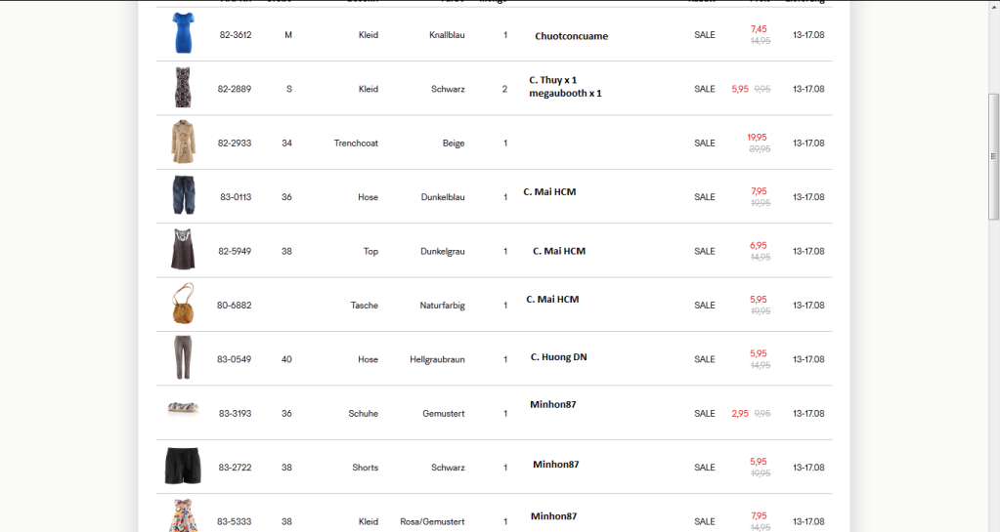Click the scrollbar up arrow
1000x532 pixels.
pos(994,6)
